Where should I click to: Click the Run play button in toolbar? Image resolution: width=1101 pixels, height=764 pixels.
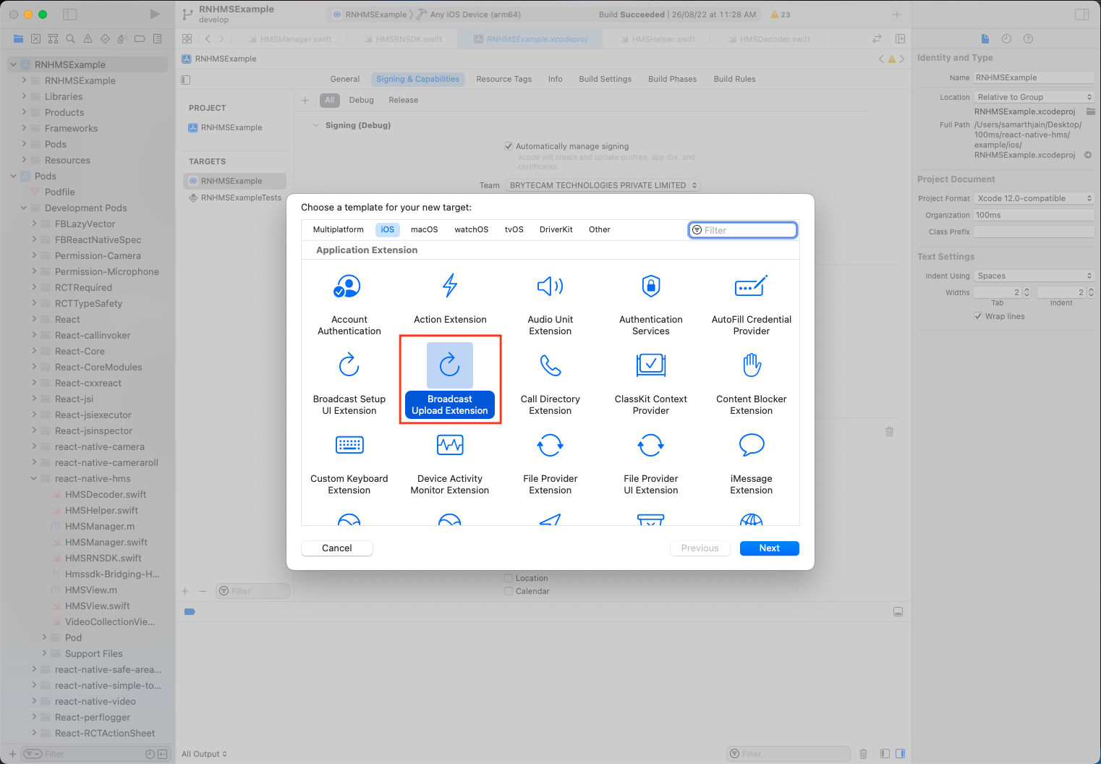[154, 14]
